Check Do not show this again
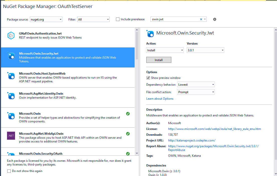 (x=9, y=171)
